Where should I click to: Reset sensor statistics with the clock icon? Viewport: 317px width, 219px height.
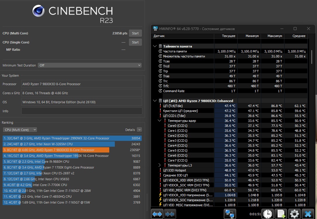pos(267,214)
